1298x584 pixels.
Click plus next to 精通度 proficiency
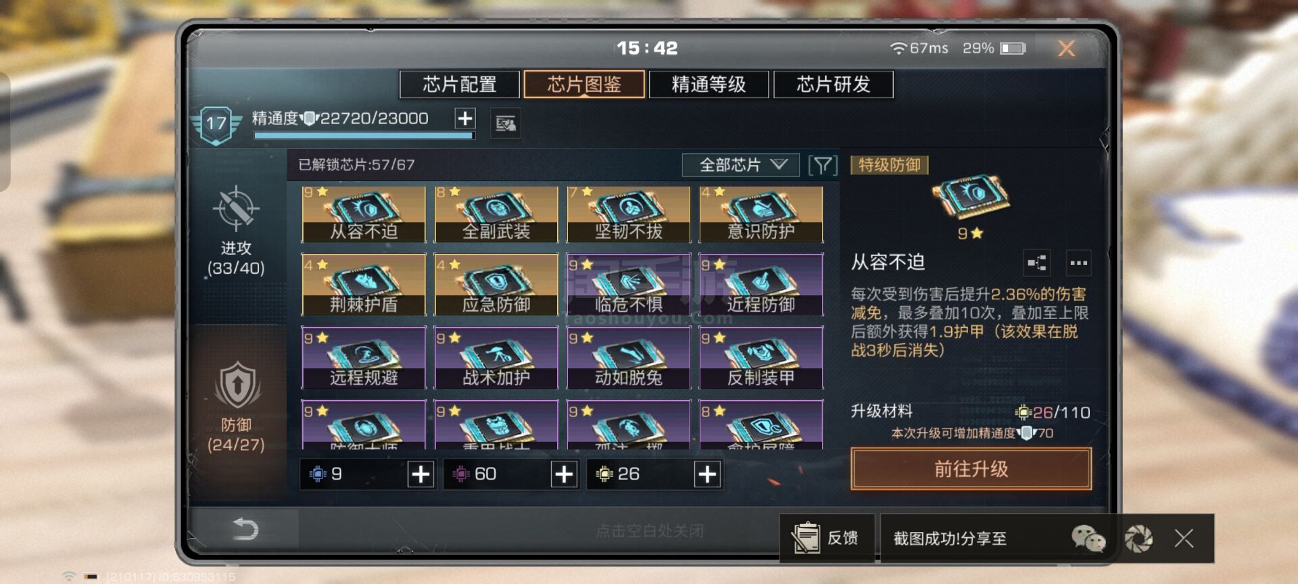point(465,119)
